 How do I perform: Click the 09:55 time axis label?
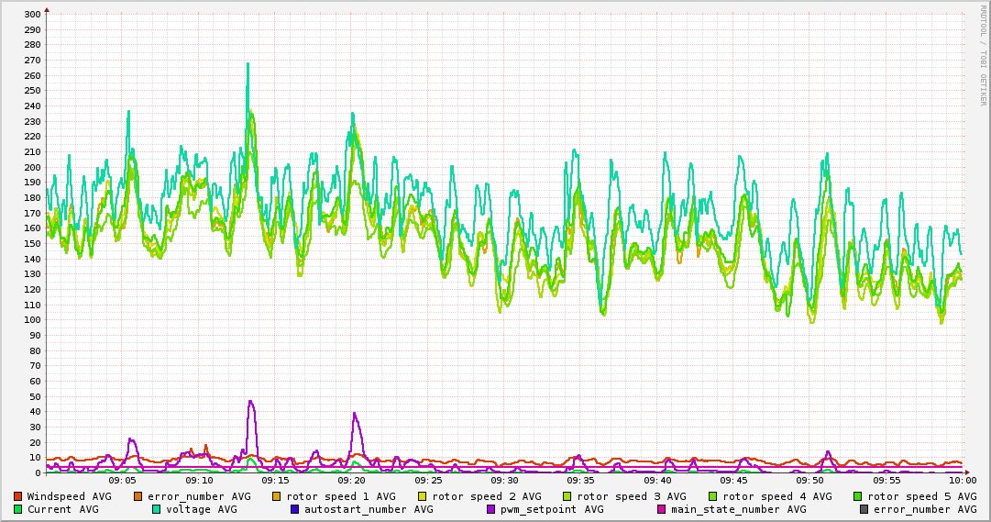pyautogui.click(x=886, y=481)
